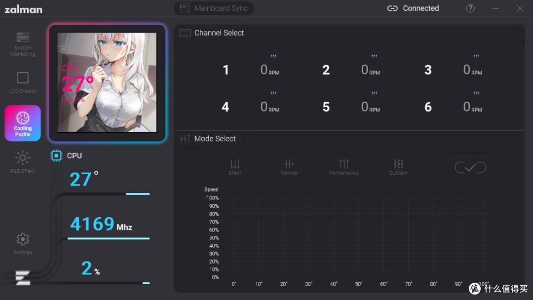Select fan channel 6
533x300 pixels.
click(x=428, y=107)
